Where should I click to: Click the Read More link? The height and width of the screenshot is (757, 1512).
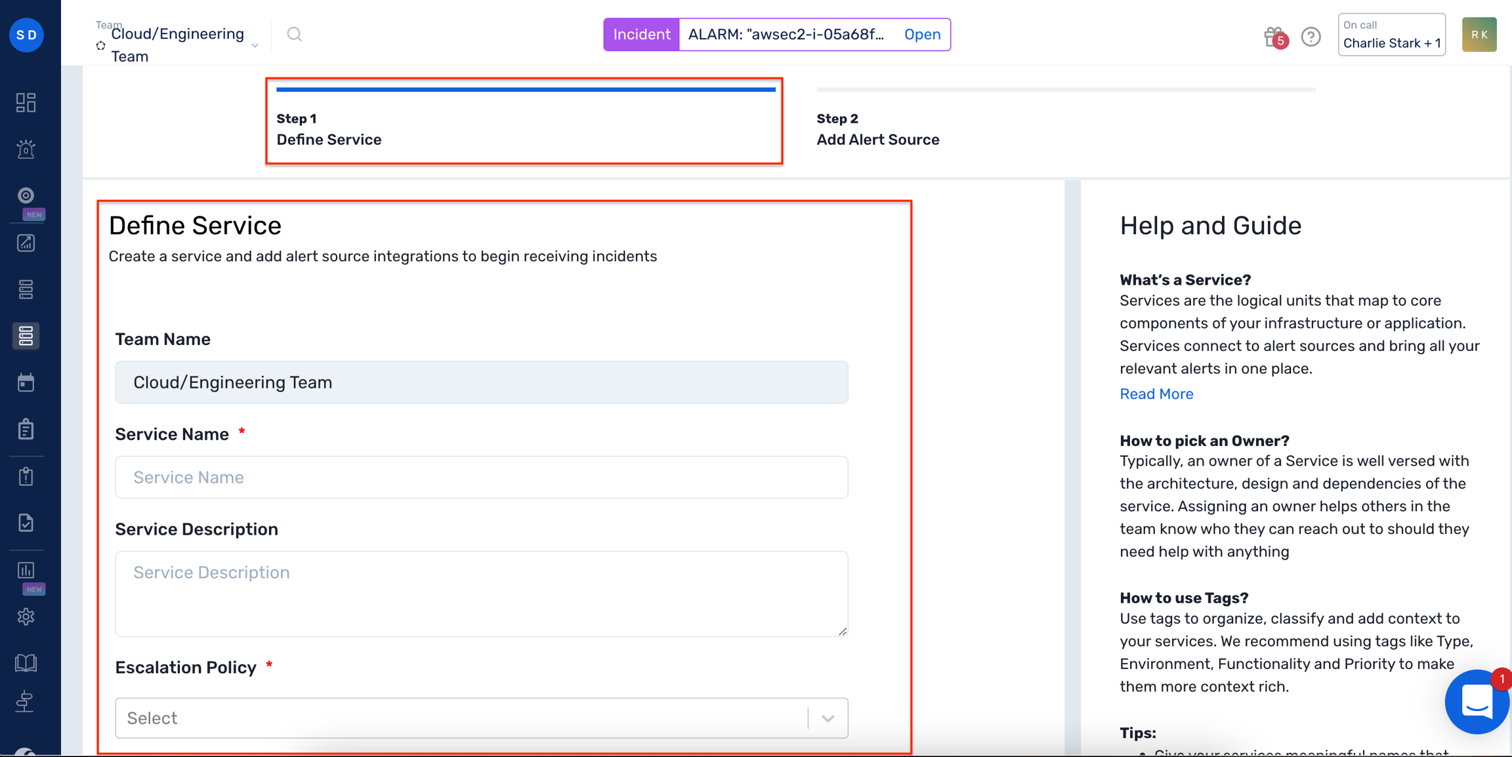pyautogui.click(x=1156, y=394)
